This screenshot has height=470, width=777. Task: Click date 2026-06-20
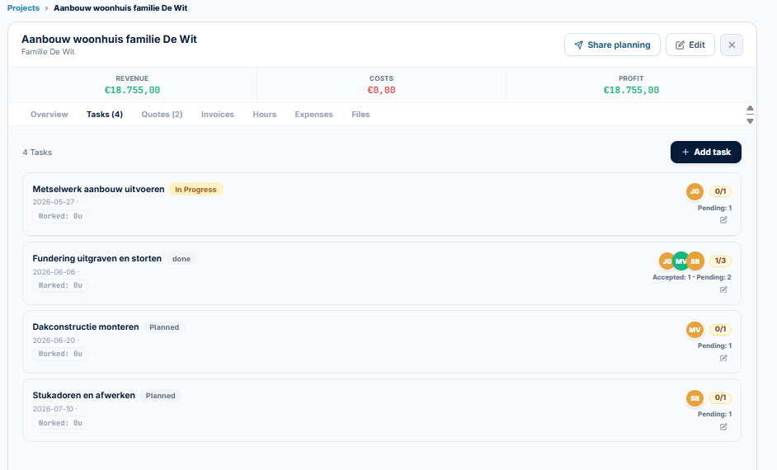[x=54, y=341]
